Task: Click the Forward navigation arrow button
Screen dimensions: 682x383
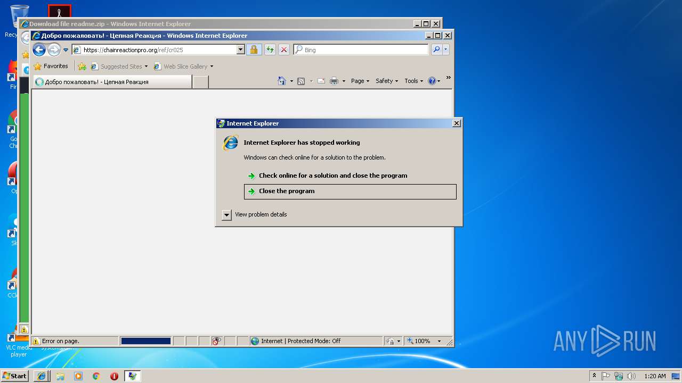Action: pos(54,50)
